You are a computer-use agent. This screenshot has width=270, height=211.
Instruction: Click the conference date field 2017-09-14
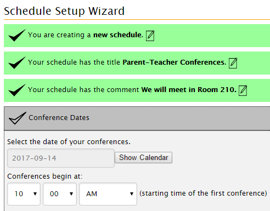click(61, 158)
